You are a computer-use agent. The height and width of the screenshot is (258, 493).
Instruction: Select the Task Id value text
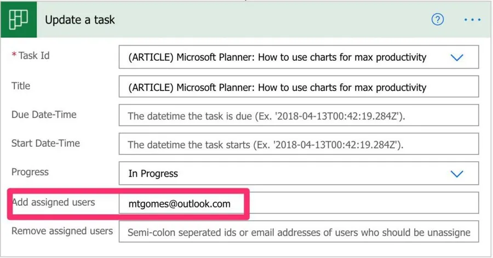[x=277, y=58]
